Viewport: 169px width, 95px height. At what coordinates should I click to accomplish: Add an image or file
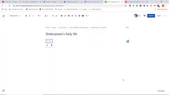(x=69, y=16)
